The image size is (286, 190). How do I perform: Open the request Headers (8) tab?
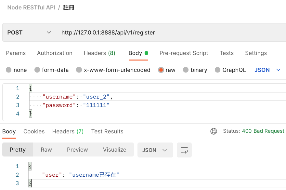(x=99, y=53)
